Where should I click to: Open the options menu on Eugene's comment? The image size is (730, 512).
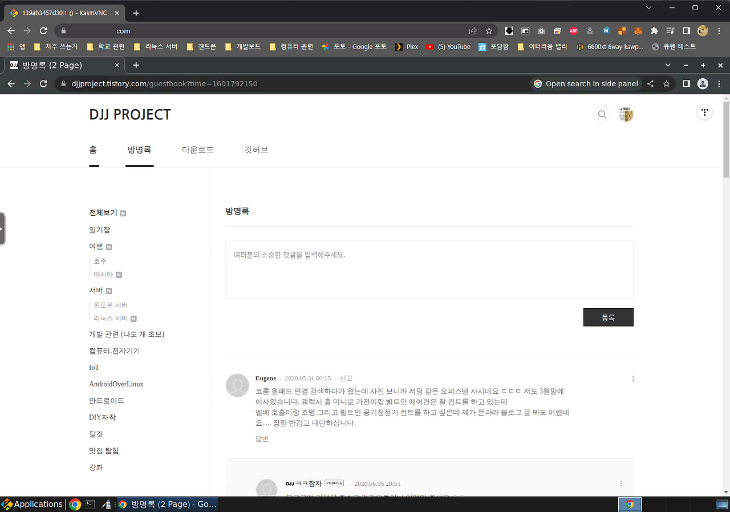pos(632,378)
